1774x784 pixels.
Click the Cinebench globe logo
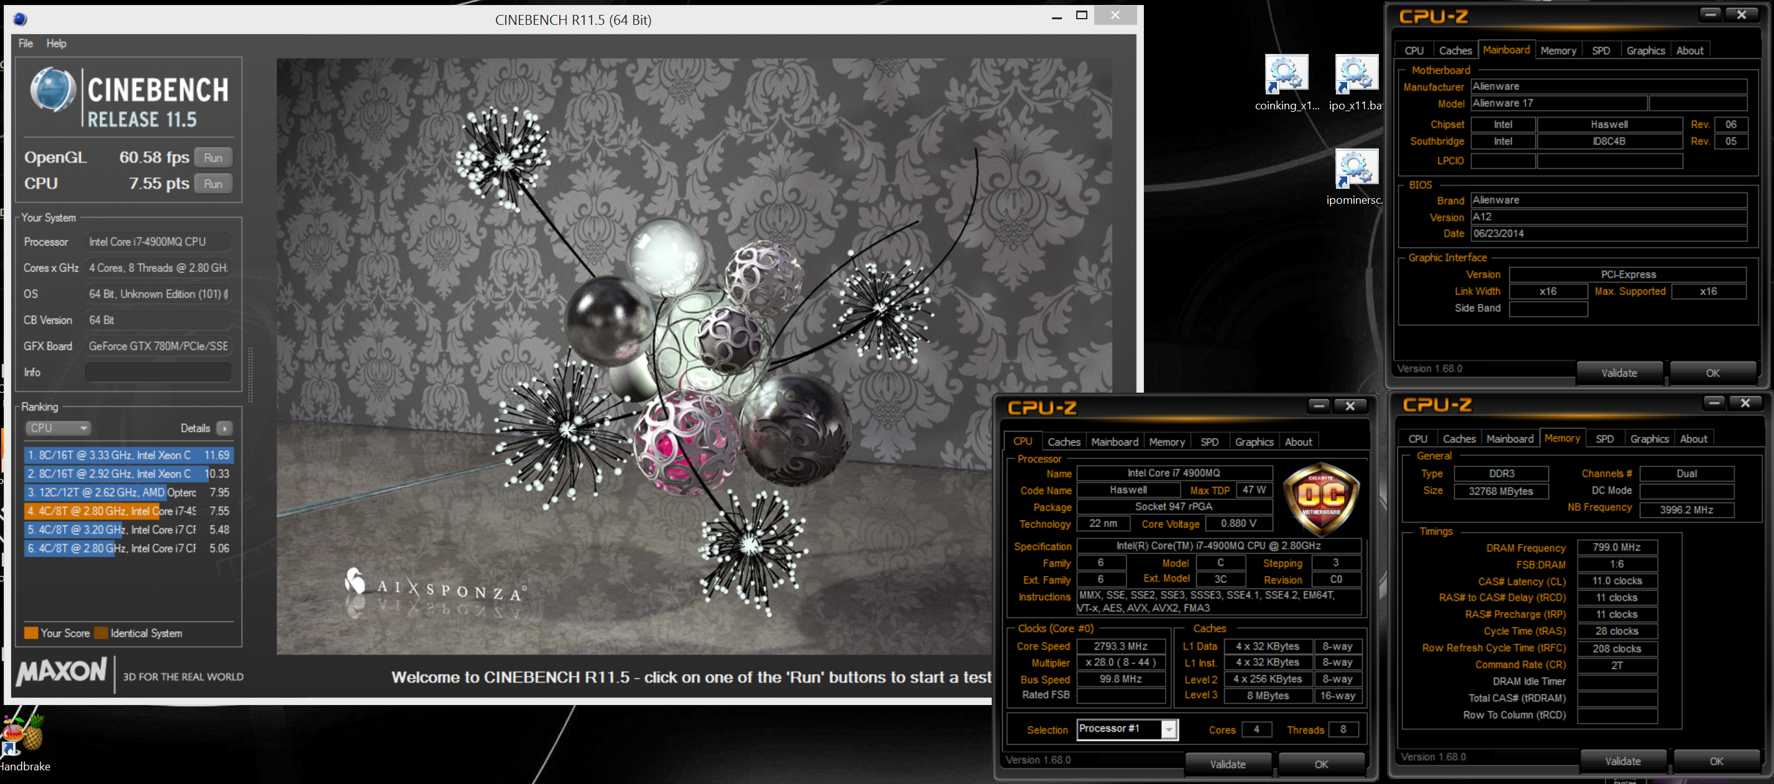[52, 90]
